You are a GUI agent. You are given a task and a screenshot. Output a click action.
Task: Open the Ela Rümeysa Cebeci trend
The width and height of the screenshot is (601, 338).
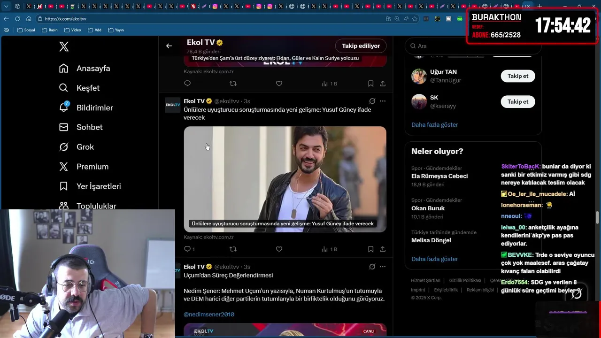tap(439, 176)
